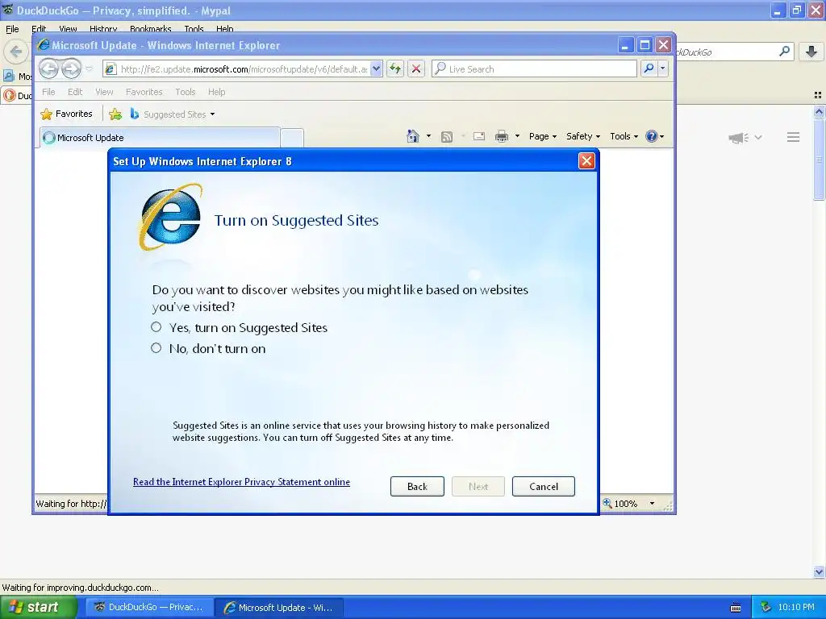Viewport: 826px width, 619px height.
Task: Click the Mypal back button
Action: pos(16,52)
